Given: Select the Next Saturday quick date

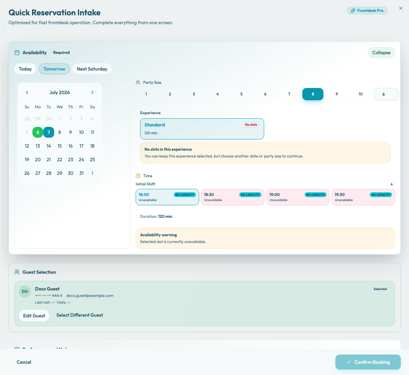Looking at the screenshot, I should tap(92, 69).
